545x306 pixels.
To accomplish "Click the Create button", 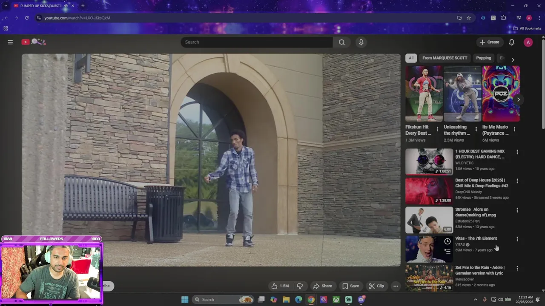I will tap(489, 42).
